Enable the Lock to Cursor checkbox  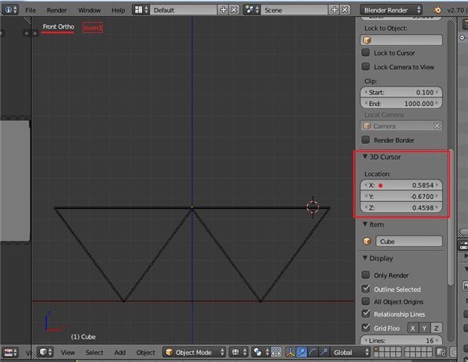tap(367, 53)
